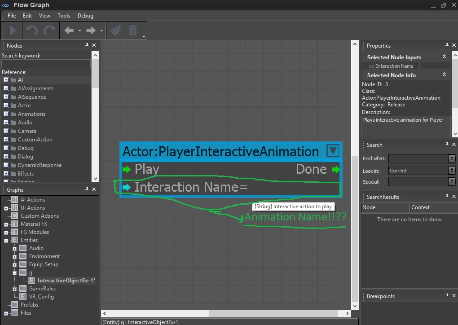Click the Nodes list scroll-down arrow
458x325 pixels.
[x=95, y=178]
